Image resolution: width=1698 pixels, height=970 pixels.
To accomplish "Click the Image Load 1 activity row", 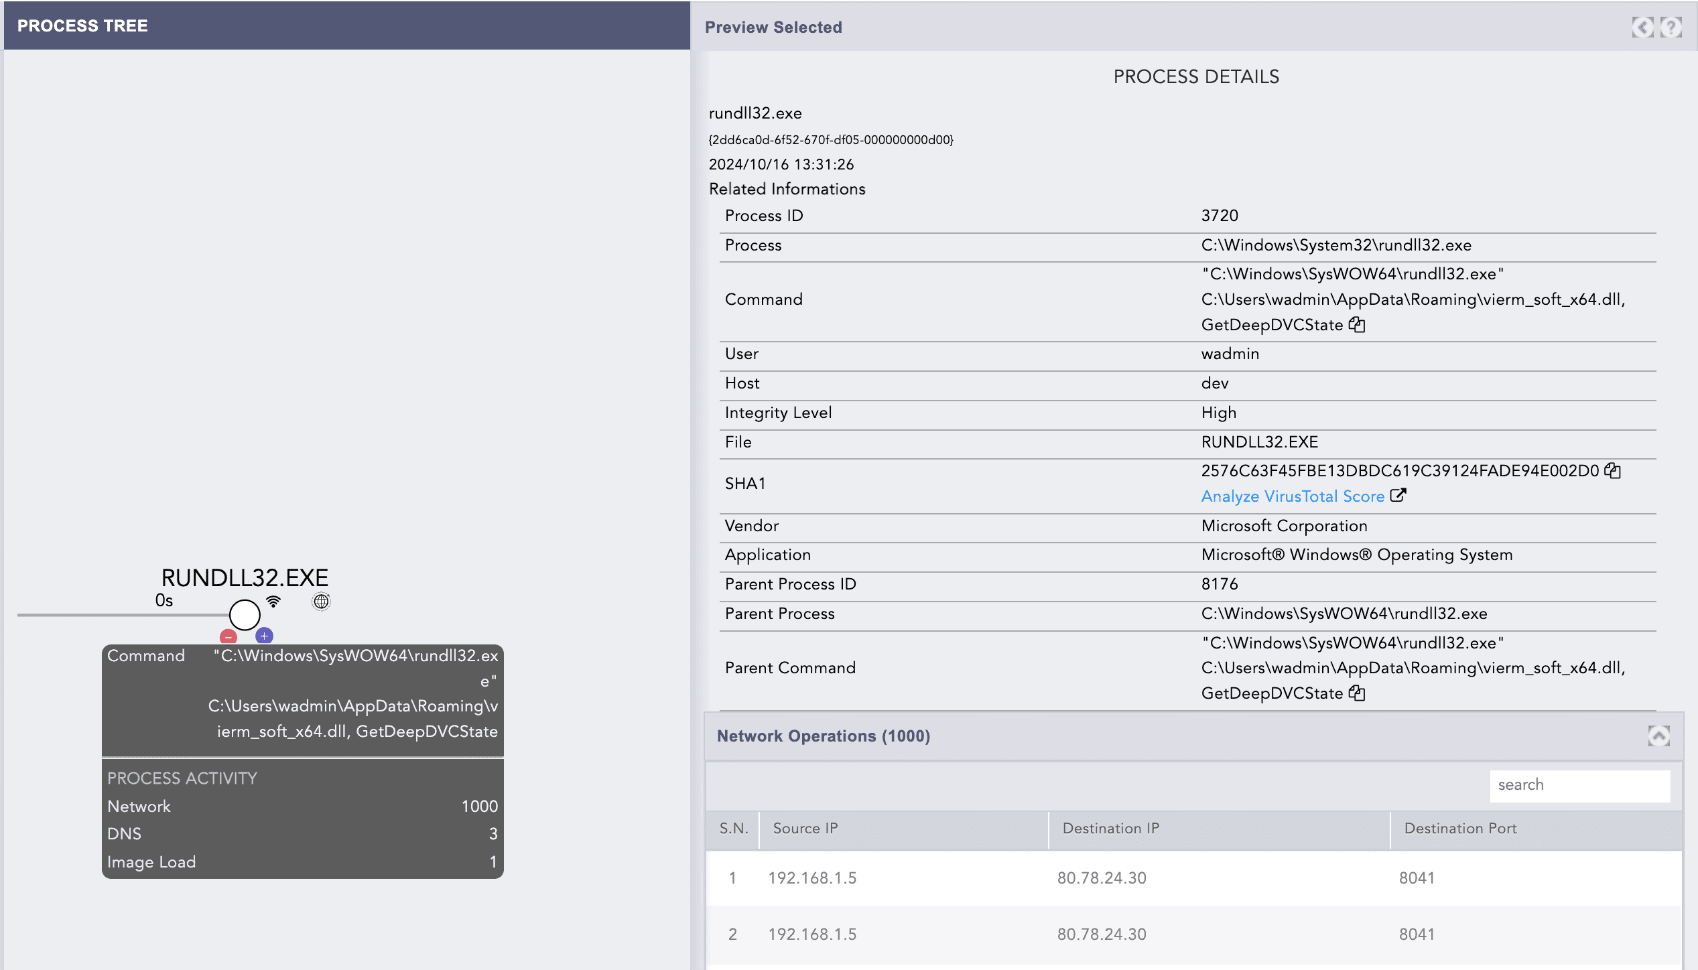I will click(302, 862).
